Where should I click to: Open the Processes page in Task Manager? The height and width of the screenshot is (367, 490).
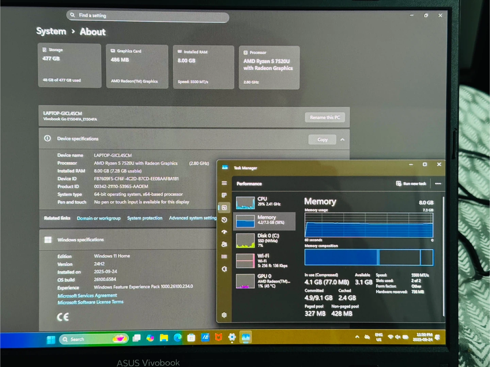pos(224,195)
